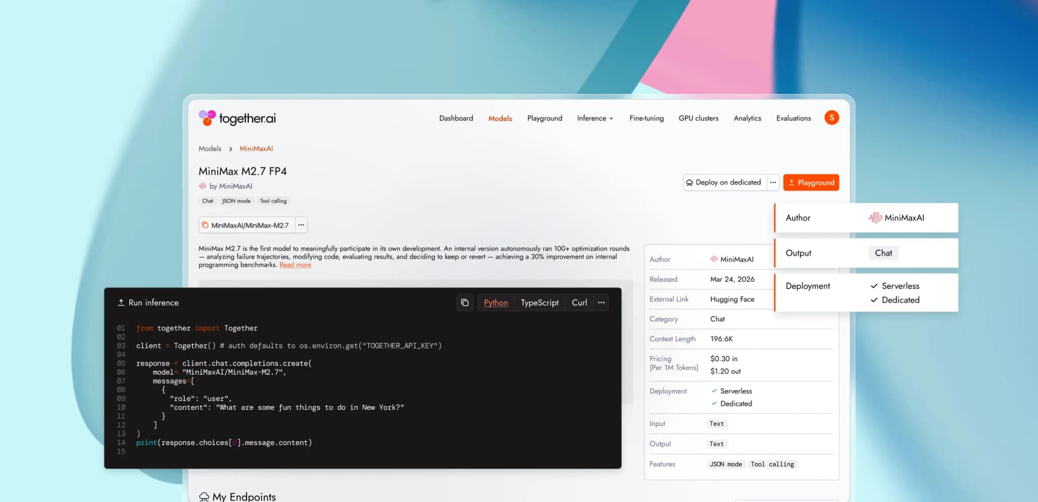Click the Dedicated entry in details table

(x=732, y=404)
